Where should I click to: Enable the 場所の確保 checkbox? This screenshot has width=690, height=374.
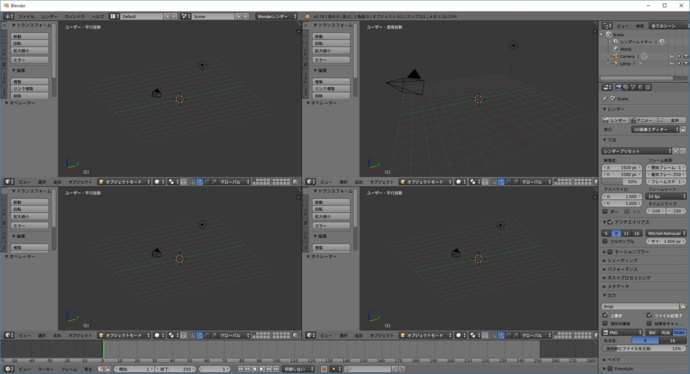click(x=605, y=323)
